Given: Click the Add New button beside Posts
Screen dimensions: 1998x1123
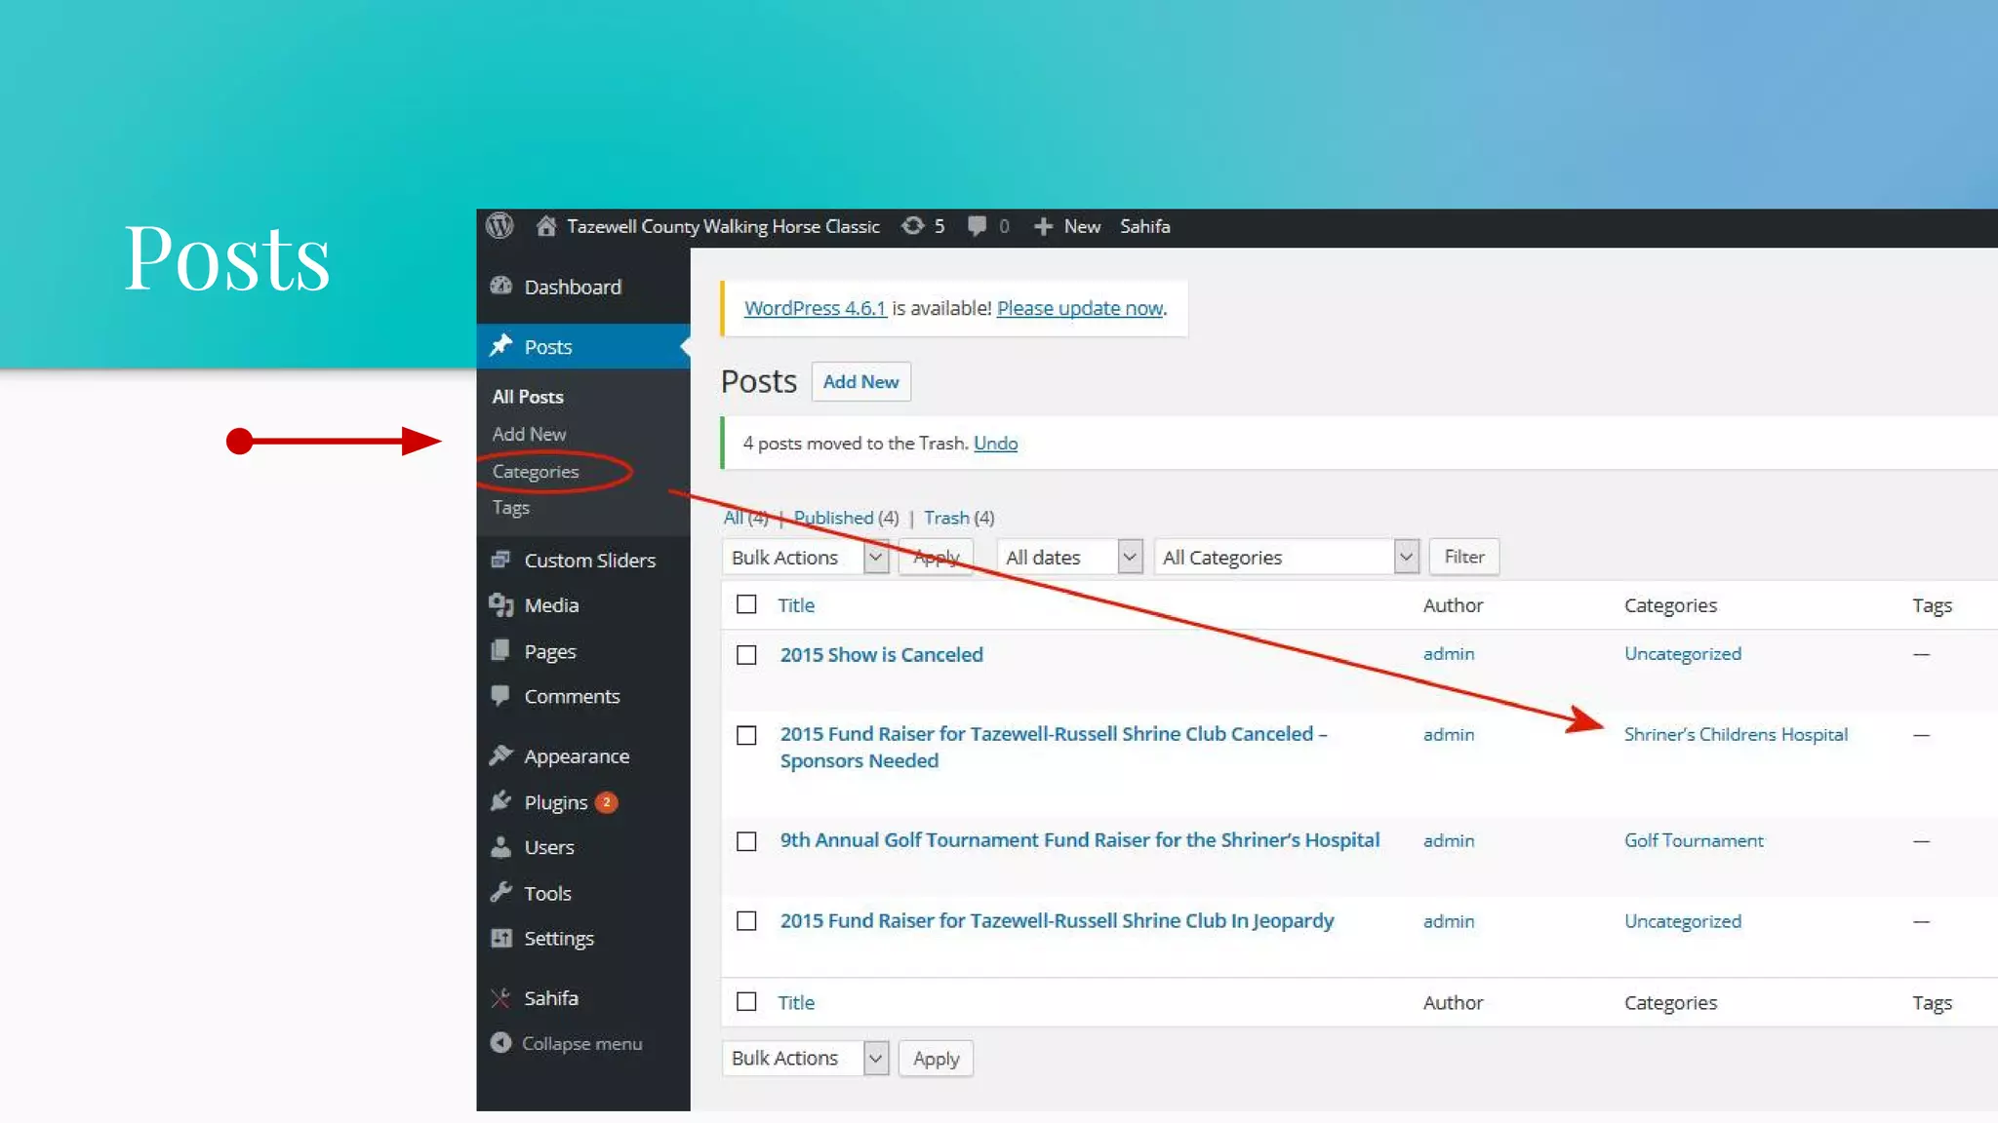Looking at the screenshot, I should (860, 382).
